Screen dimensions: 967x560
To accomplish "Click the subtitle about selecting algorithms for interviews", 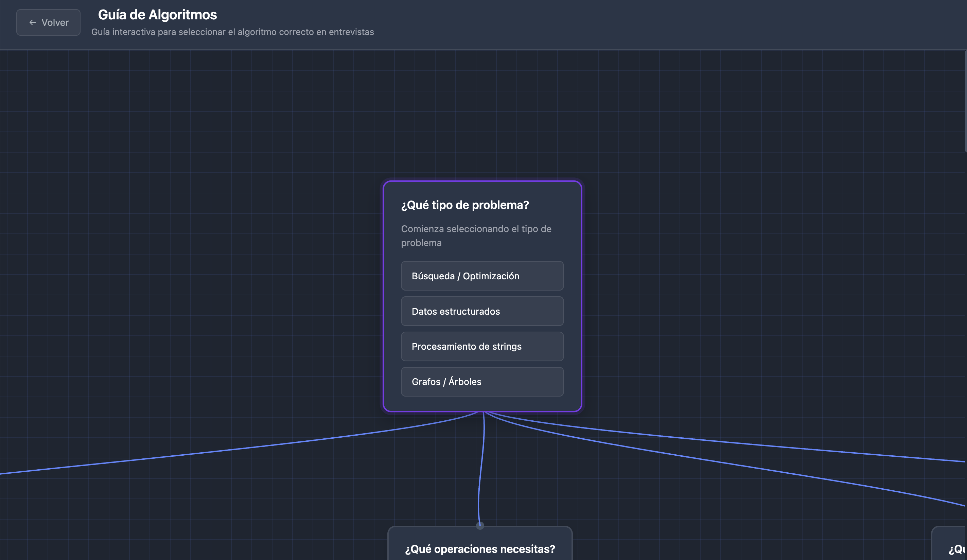I will 232,32.
